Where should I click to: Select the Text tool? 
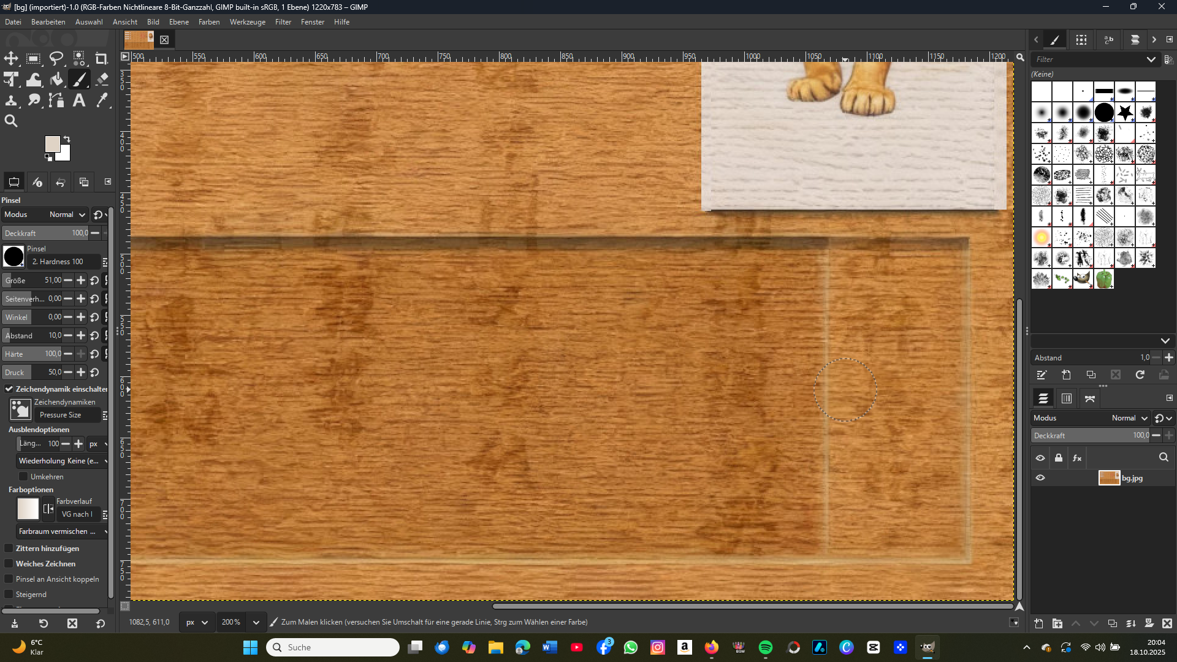tap(79, 101)
